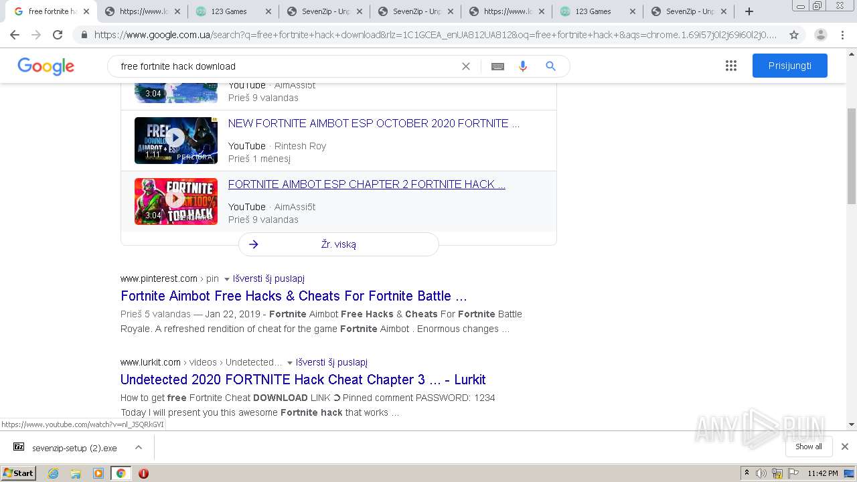Click the 11:42 PM taskbar clock
The image size is (857, 482).
(823, 473)
